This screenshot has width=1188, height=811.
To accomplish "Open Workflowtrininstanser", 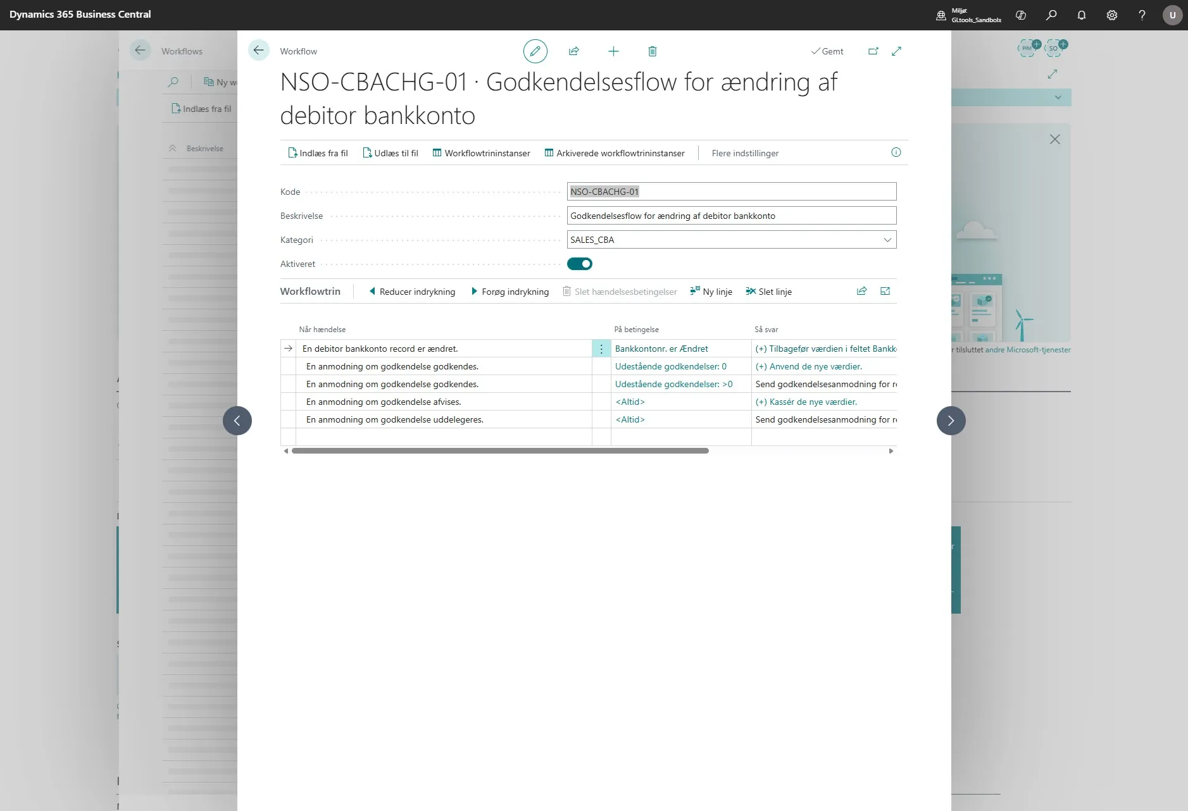I will coord(482,153).
